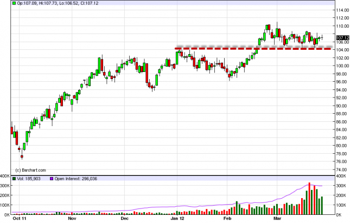Click the 86.00 price axis label

(x=342, y=122)
